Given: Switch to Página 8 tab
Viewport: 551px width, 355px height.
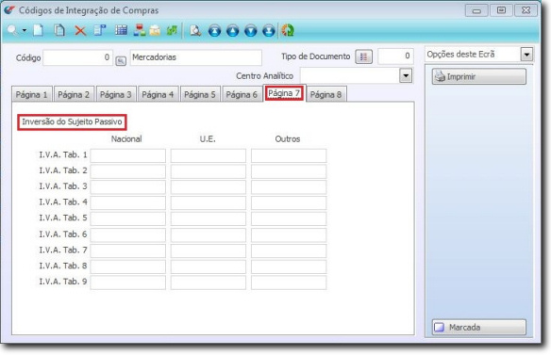Looking at the screenshot, I should (x=326, y=95).
